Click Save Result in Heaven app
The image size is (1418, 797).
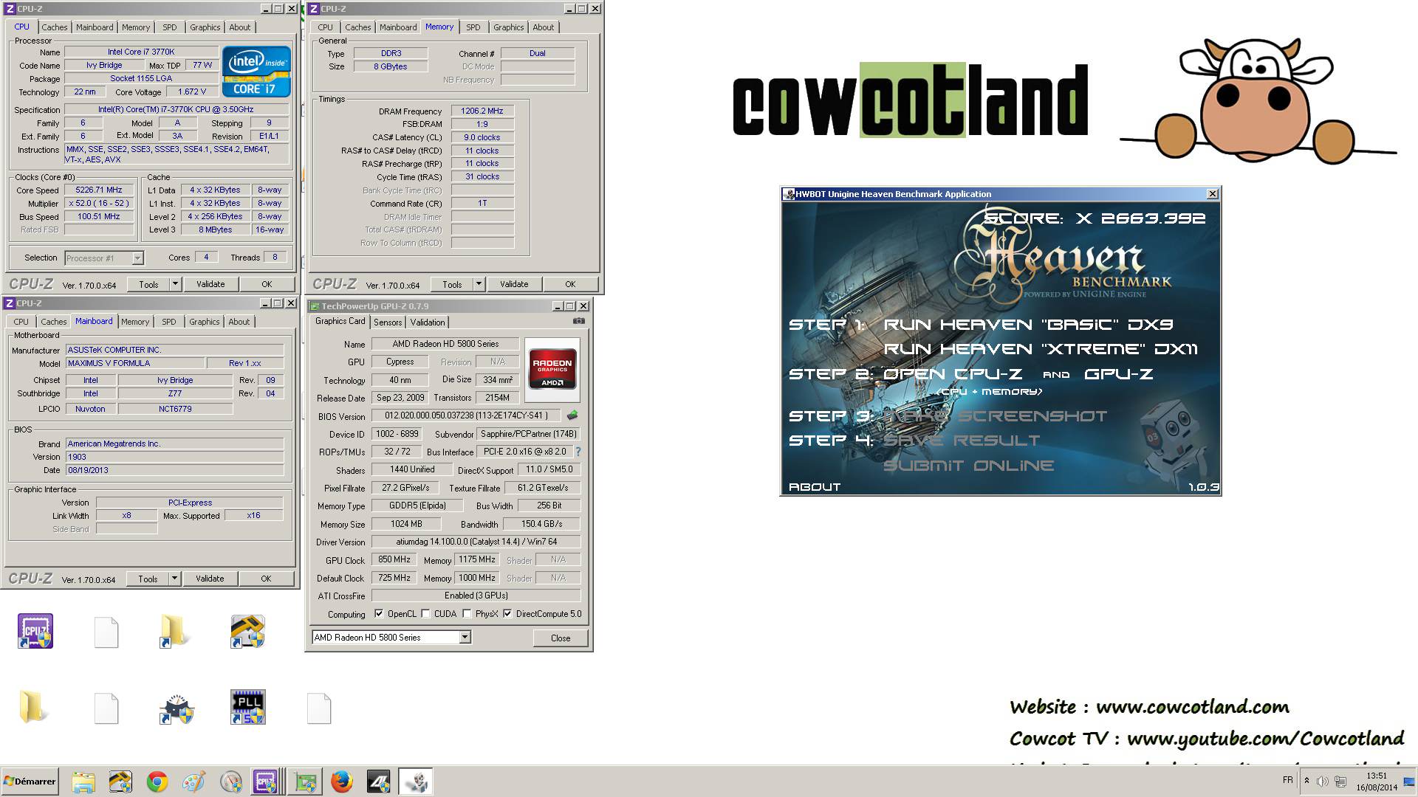(962, 441)
